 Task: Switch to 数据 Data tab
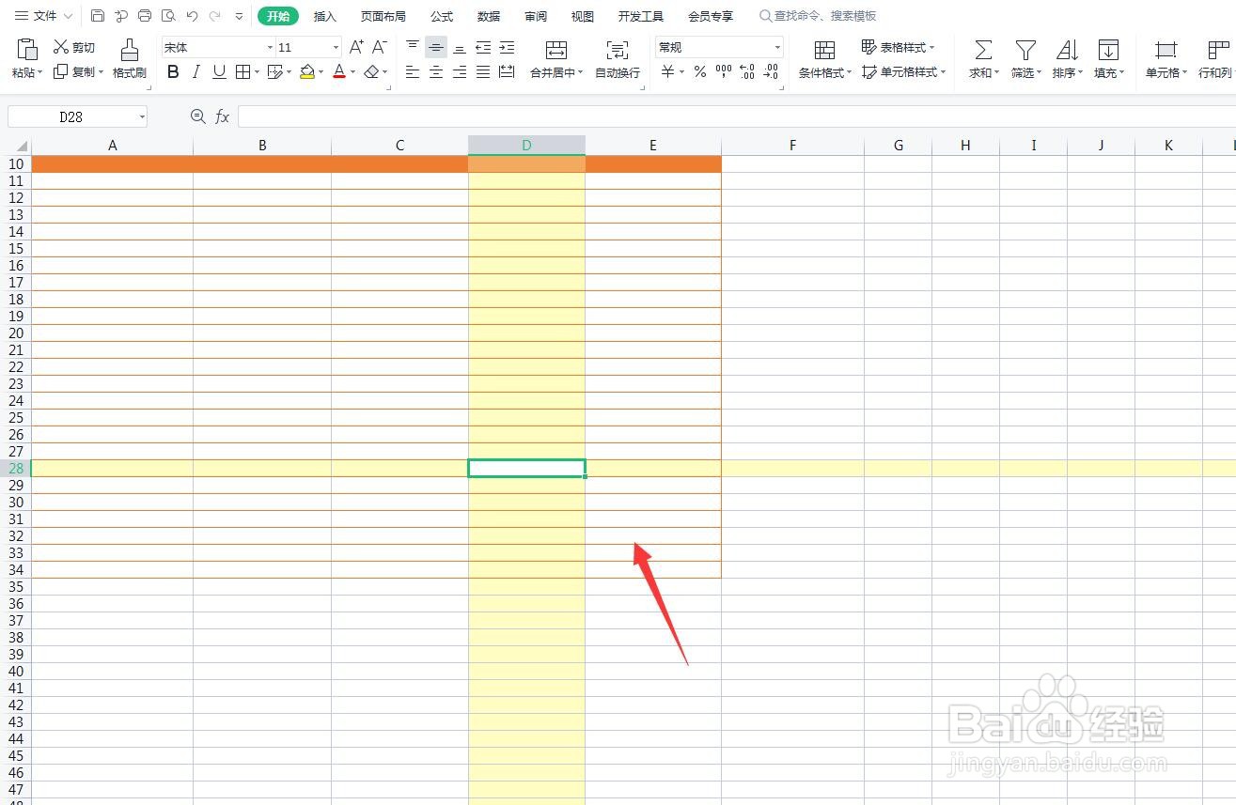(489, 16)
